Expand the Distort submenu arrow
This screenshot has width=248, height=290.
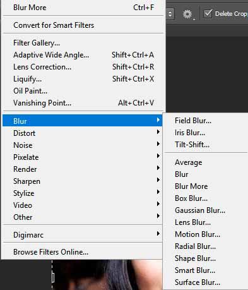point(158,132)
